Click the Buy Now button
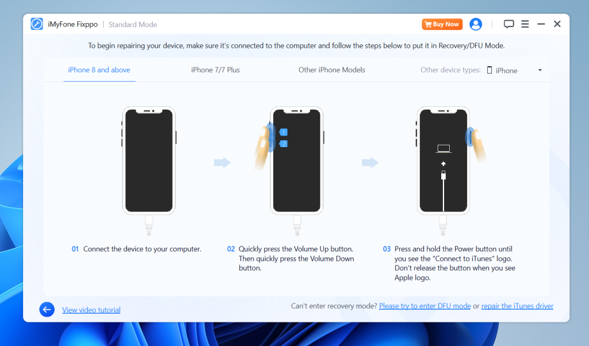 tap(442, 24)
